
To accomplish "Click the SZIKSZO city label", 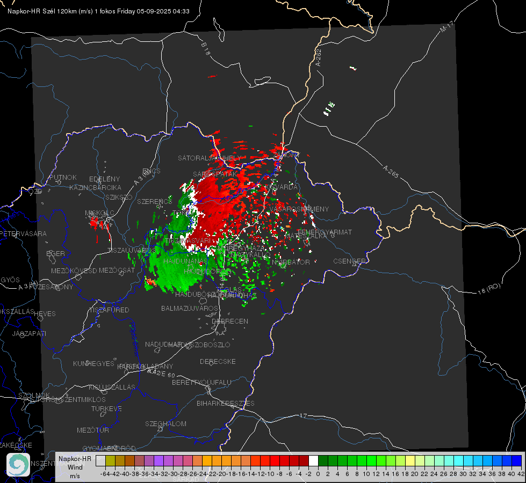I will [x=119, y=197].
